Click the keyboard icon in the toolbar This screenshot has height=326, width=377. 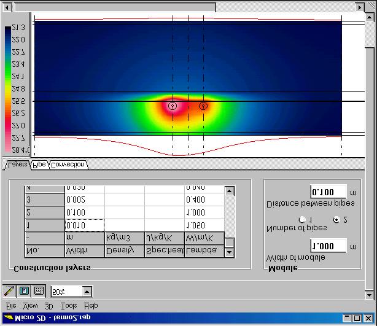39,291
